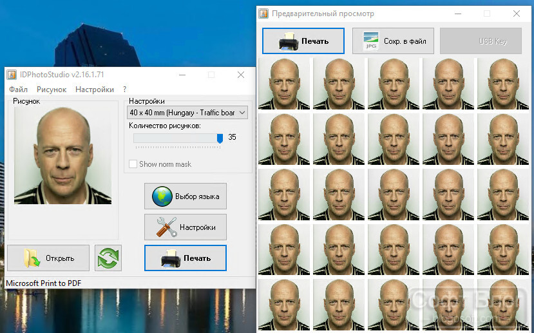The width and height of the screenshot is (534, 333).
Task: Click the printer icon in main window
Action: 171,259
